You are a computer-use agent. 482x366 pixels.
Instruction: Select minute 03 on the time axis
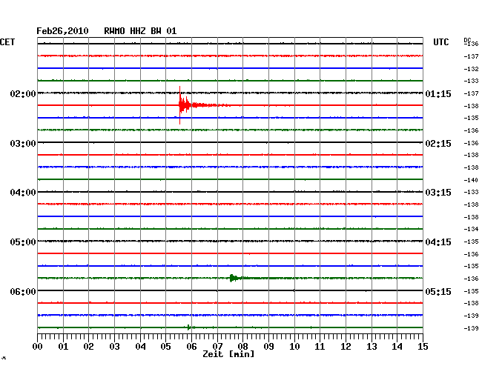[x=115, y=346]
